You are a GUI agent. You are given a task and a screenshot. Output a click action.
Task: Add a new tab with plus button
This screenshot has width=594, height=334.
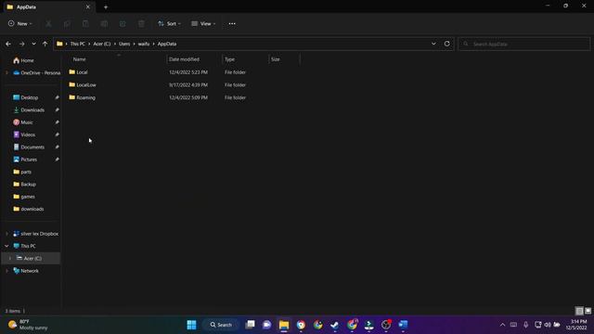click(x=106, y=6)
